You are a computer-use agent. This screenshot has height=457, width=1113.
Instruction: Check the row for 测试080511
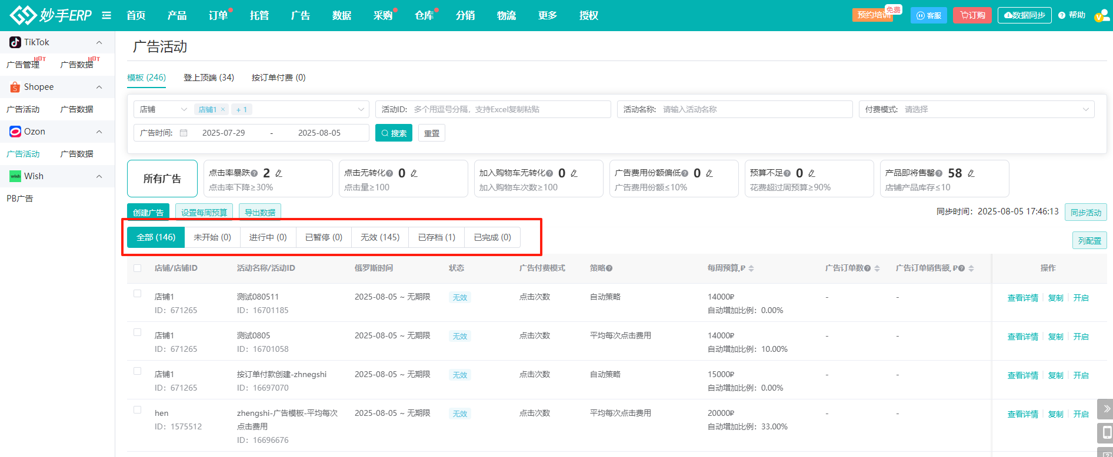(138, 294)
